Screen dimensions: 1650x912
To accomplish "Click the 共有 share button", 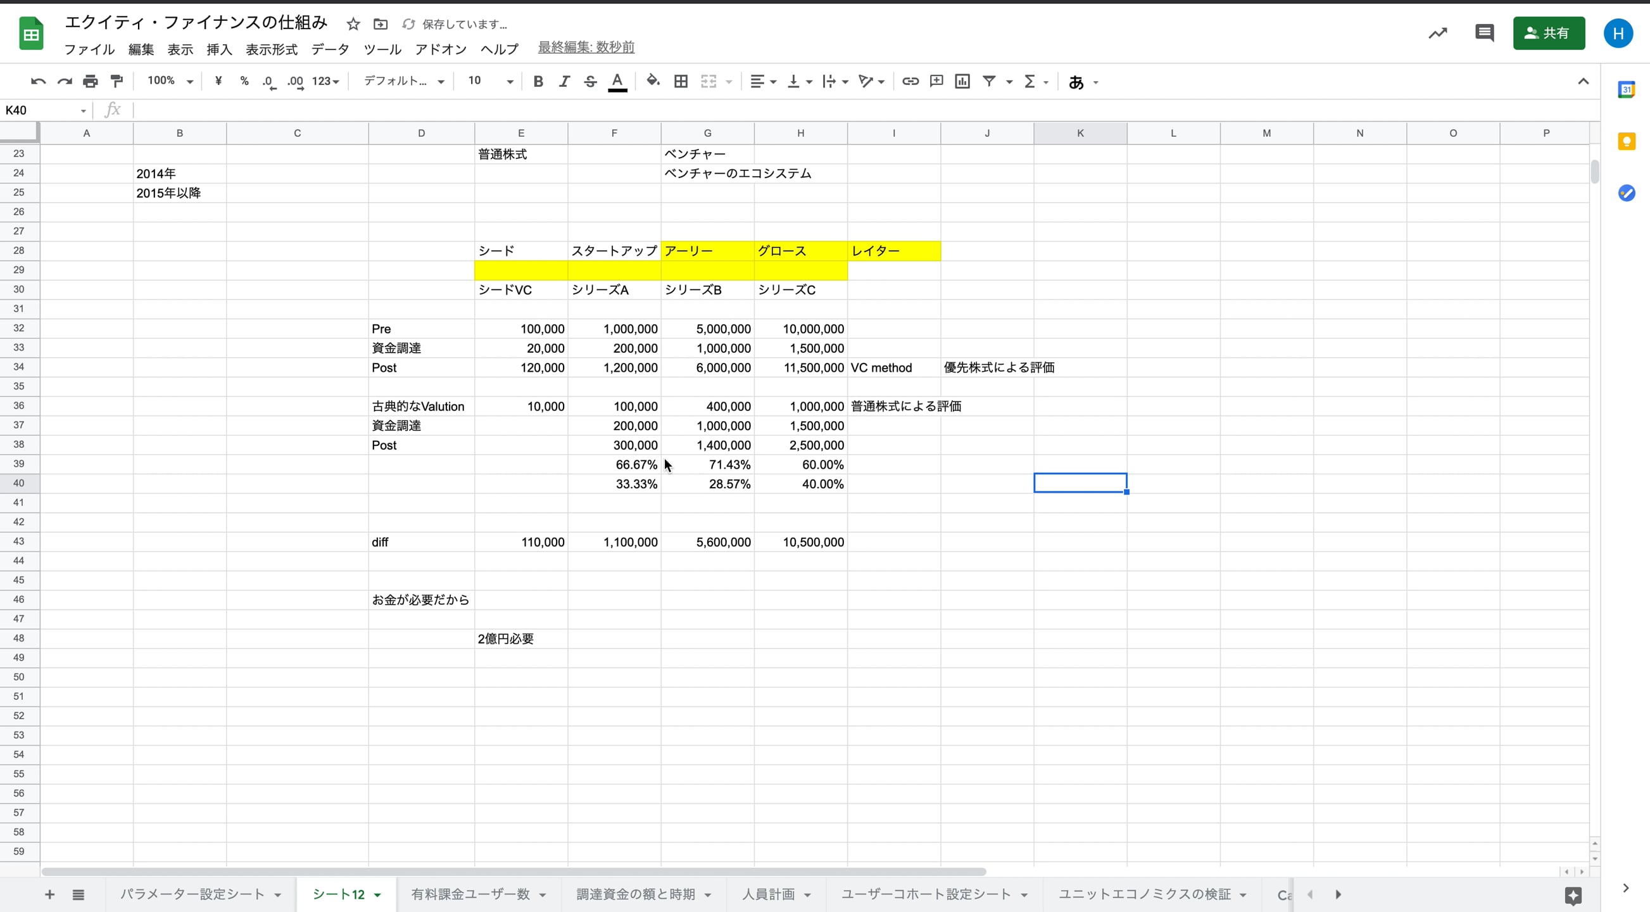I will point(1549,33).
